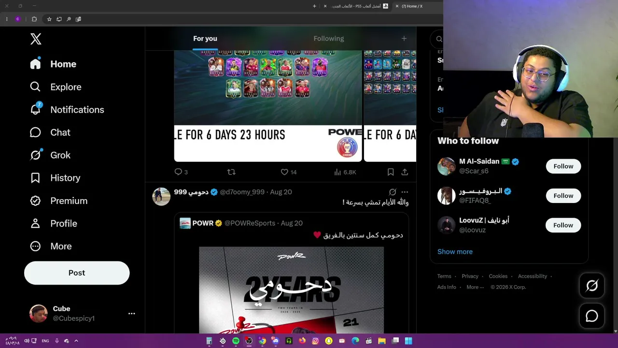Open File Explorer from the taskbar
This screenshot has height=348, width=618.
tap(382, 341)
